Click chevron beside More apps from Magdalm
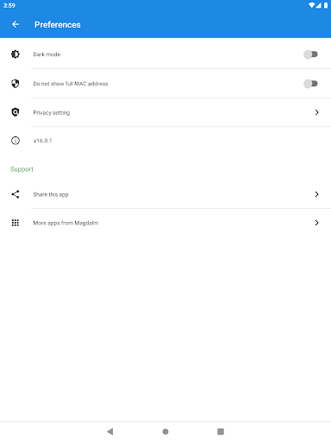331x442 pixels. (x=316, y=223)
